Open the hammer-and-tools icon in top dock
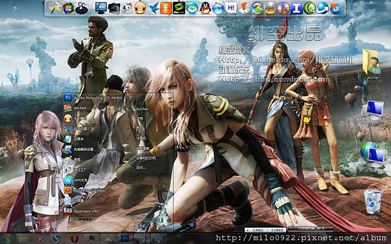The image size is (391, 244). coord(55,8)
